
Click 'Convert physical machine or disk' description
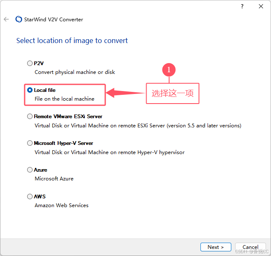(75, 72)
